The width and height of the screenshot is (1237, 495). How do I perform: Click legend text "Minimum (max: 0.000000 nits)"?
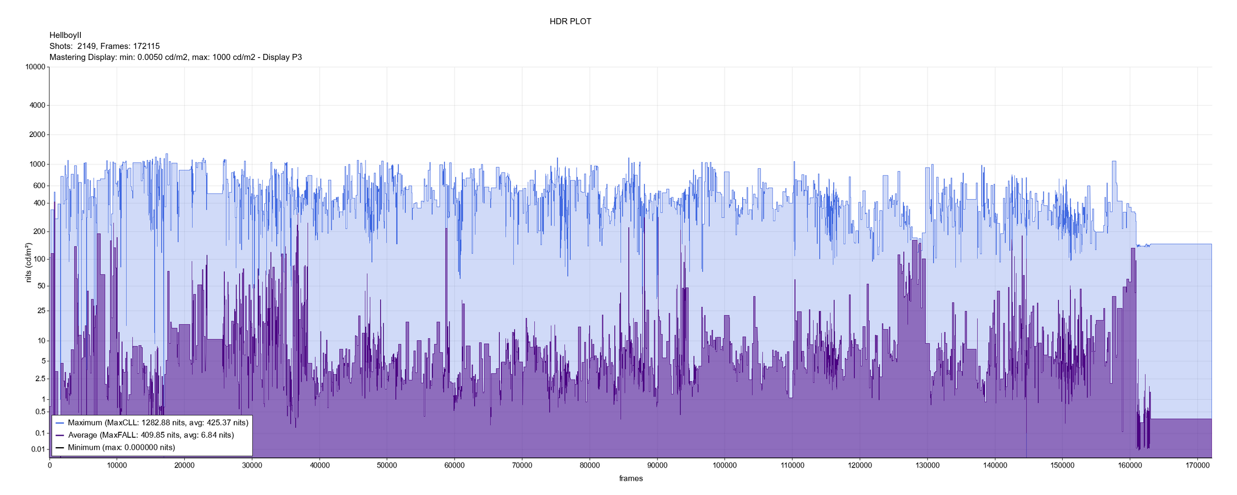point(122,448)
